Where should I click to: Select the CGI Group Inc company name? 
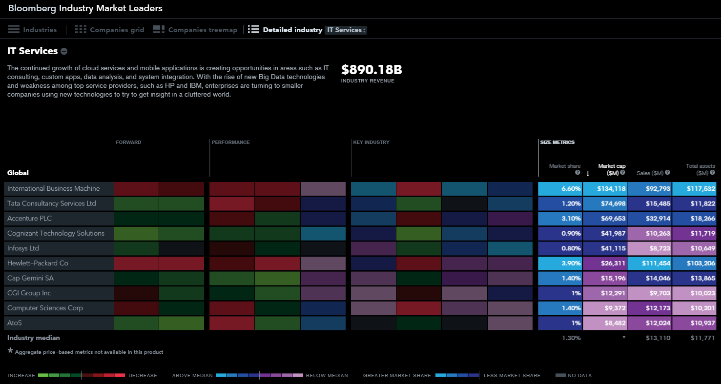click(x=29, y=293)
